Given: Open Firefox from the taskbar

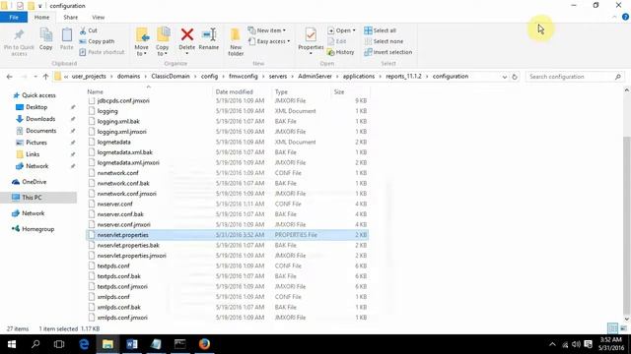Looking at the screenshot, I should [204, 344].
